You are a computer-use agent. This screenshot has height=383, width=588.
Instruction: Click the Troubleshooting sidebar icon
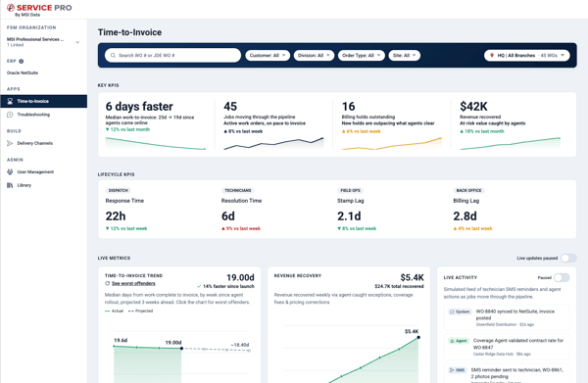click(10, 115)
